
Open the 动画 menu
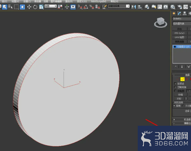coord(46,1)
